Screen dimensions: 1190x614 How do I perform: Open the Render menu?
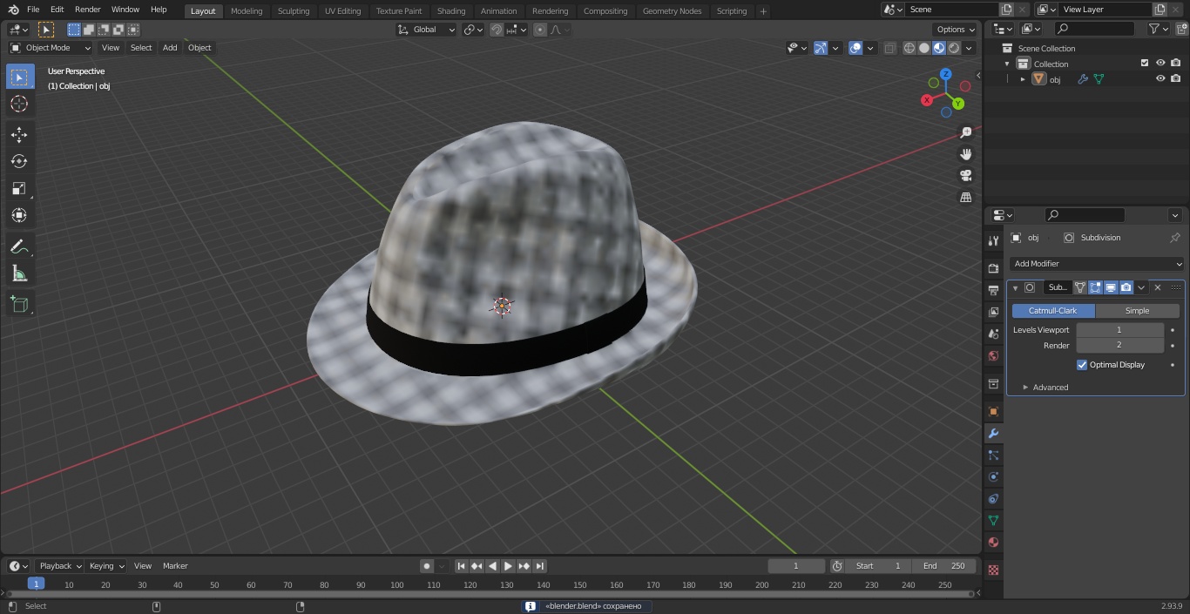point(87,10)
